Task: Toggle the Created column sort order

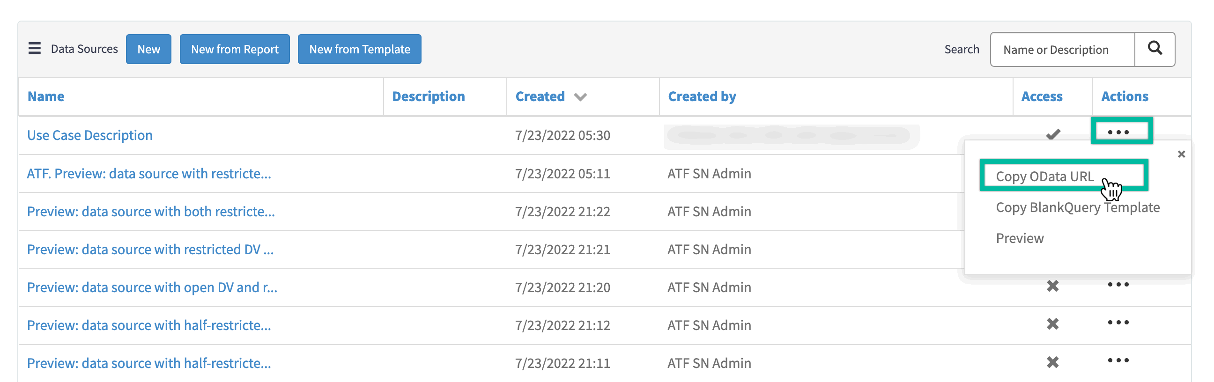Action: pos(580,96)
